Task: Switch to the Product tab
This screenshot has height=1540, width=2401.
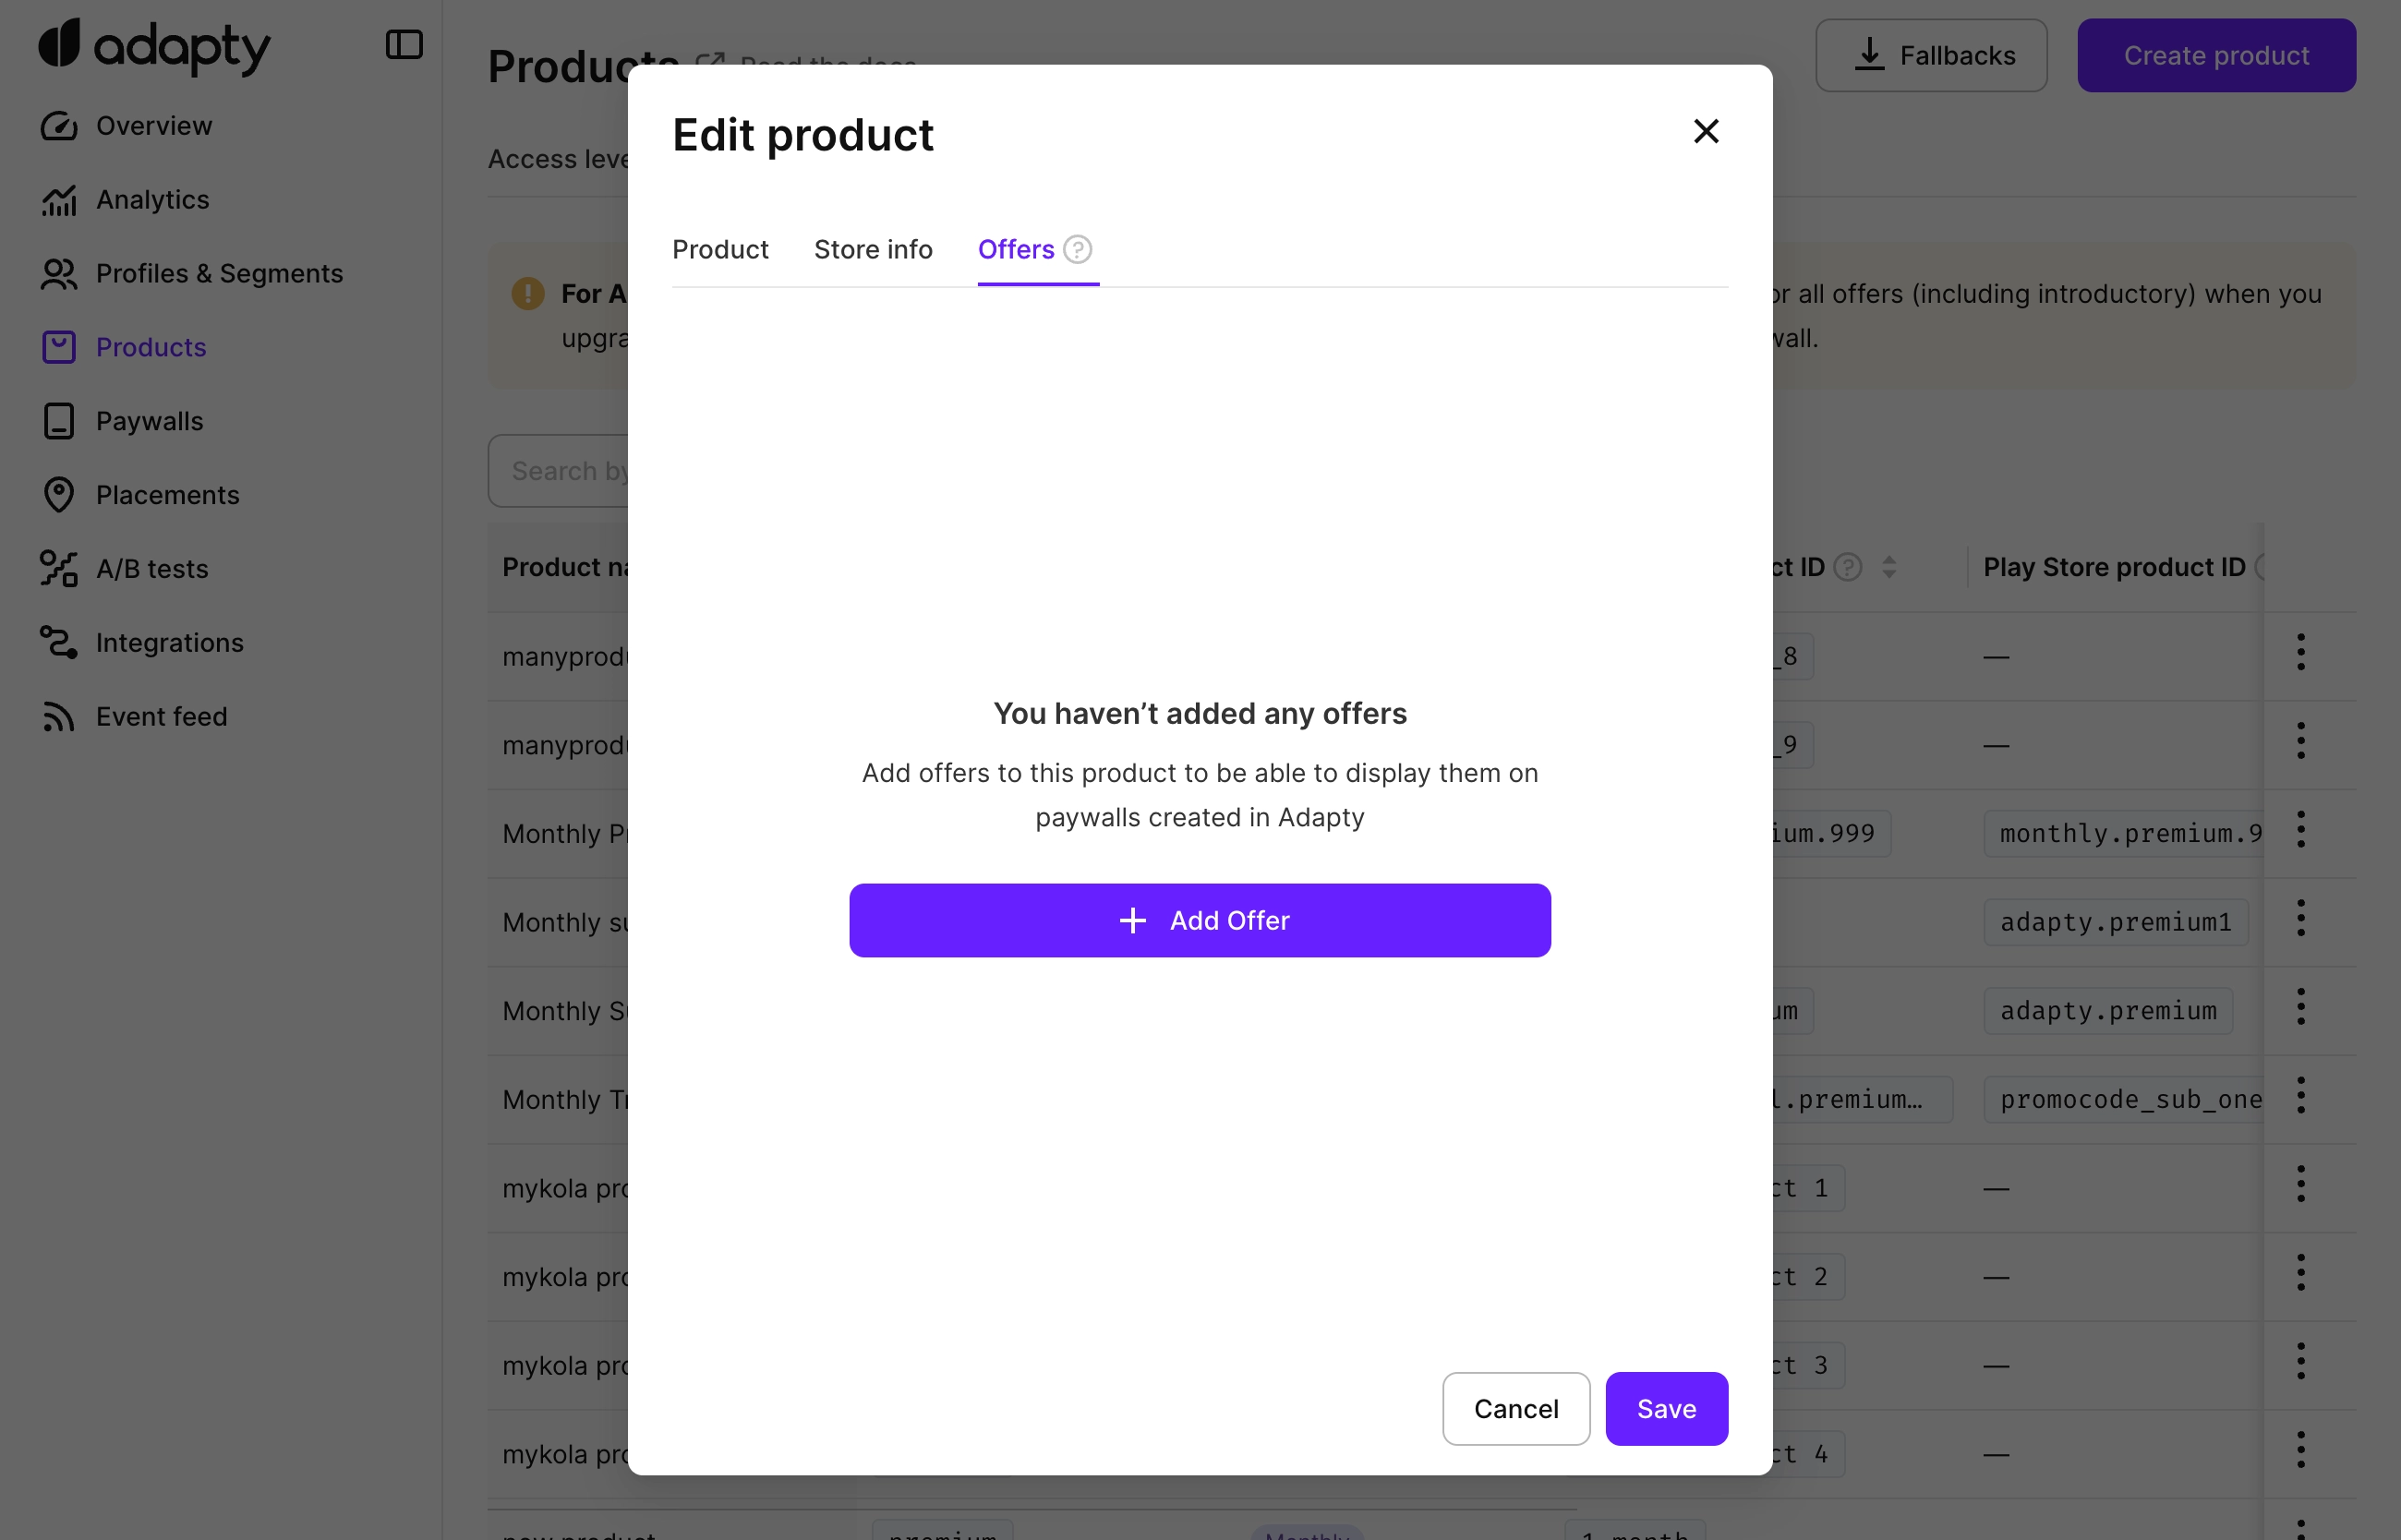Action: click(720, 249)
